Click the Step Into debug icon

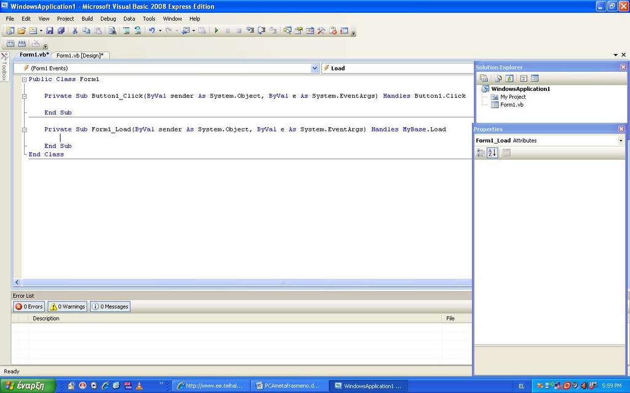click(250, 31)
